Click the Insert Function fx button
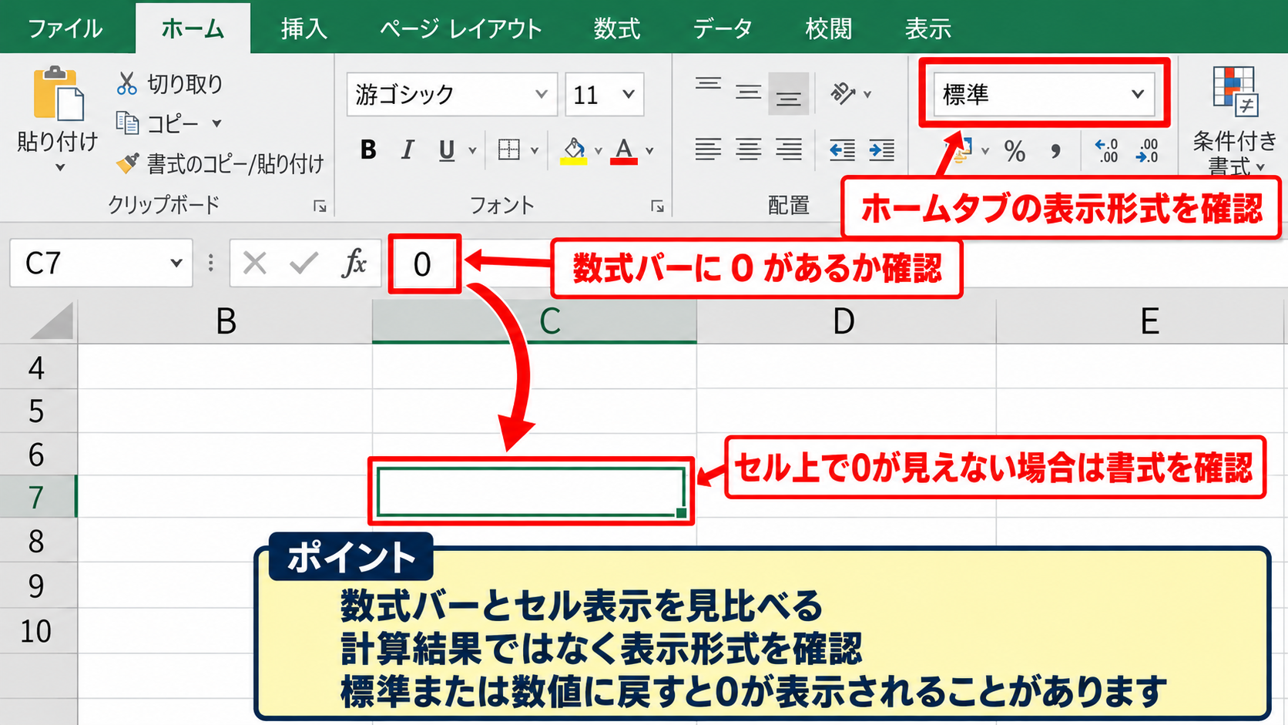The height and width of the screenshot is (725, 1288). point(354,263)
